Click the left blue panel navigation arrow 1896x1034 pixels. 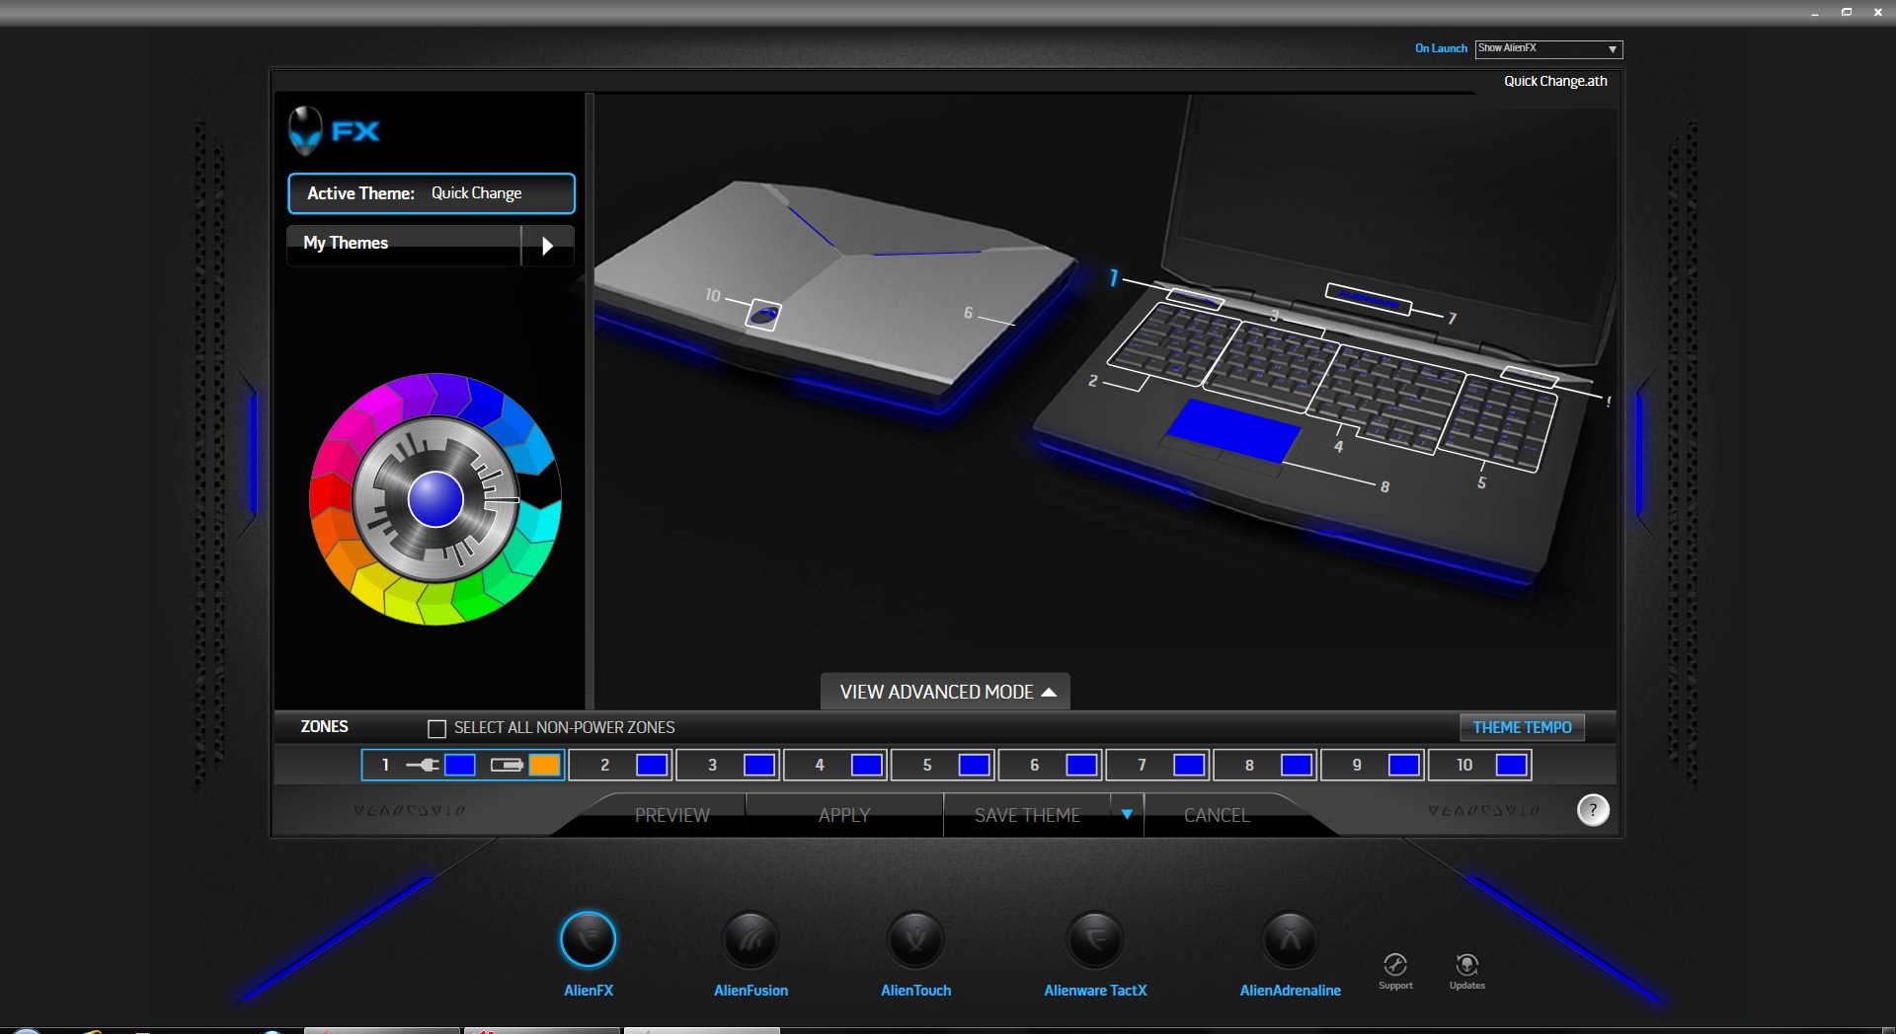(x=253, y=455)
